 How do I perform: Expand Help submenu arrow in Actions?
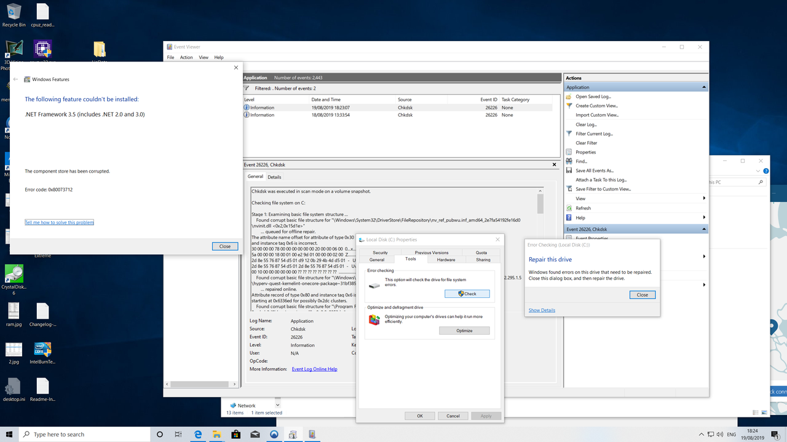click(704, 217)
